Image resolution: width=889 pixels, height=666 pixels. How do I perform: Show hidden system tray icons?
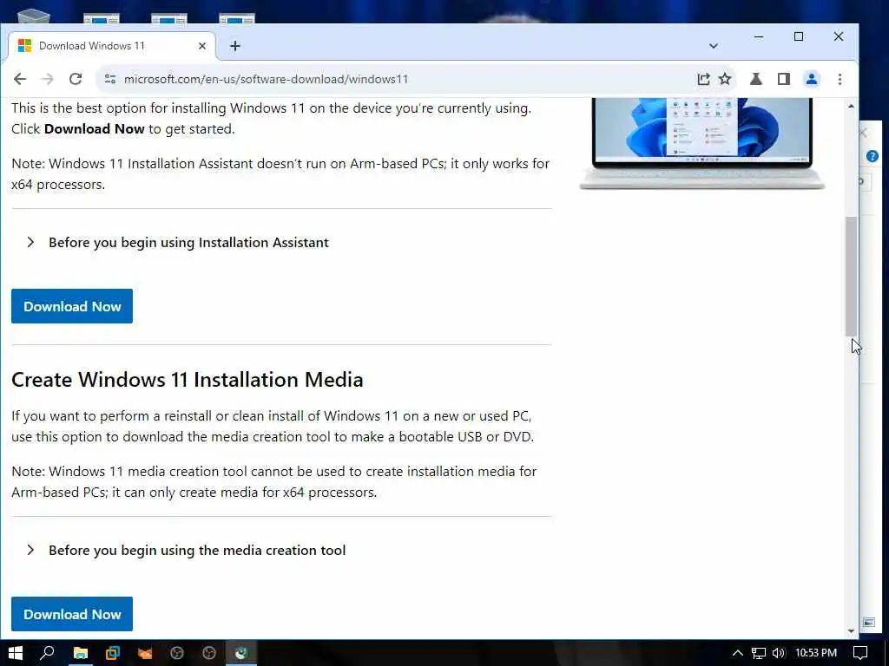pos(737,653)
